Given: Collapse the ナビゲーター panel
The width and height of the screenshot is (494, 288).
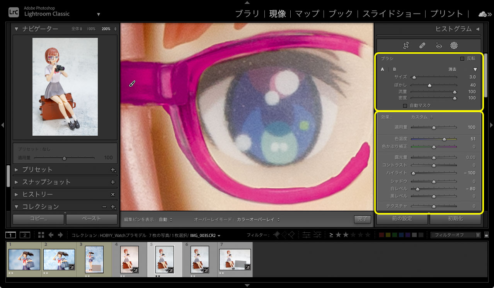Looking at the screenshot, I should point(17,29).
